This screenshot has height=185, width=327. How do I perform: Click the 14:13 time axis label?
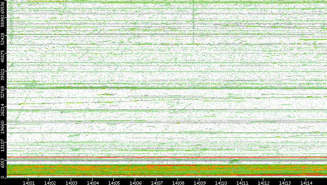pos(285,183)
